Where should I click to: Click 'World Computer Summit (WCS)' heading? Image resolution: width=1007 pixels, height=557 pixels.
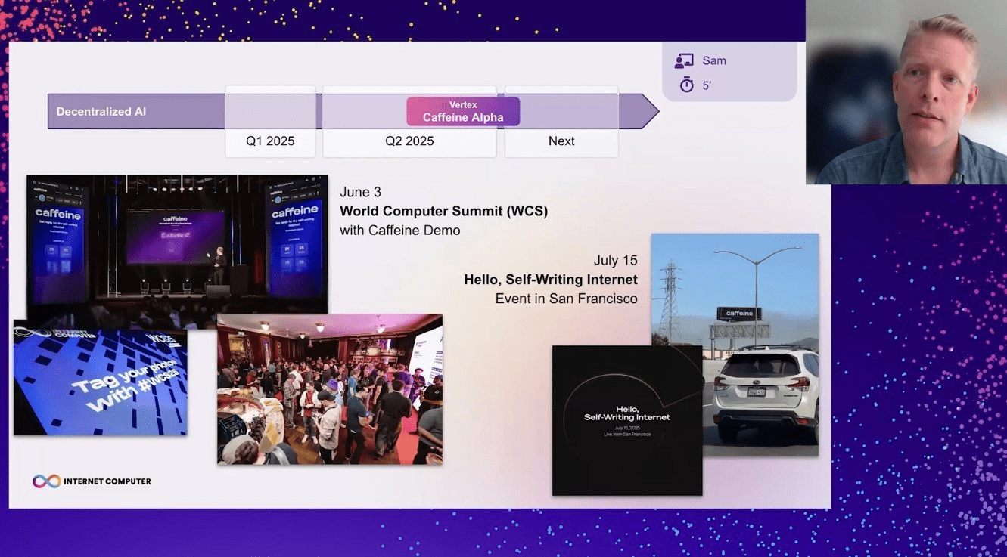click(443, 211)
